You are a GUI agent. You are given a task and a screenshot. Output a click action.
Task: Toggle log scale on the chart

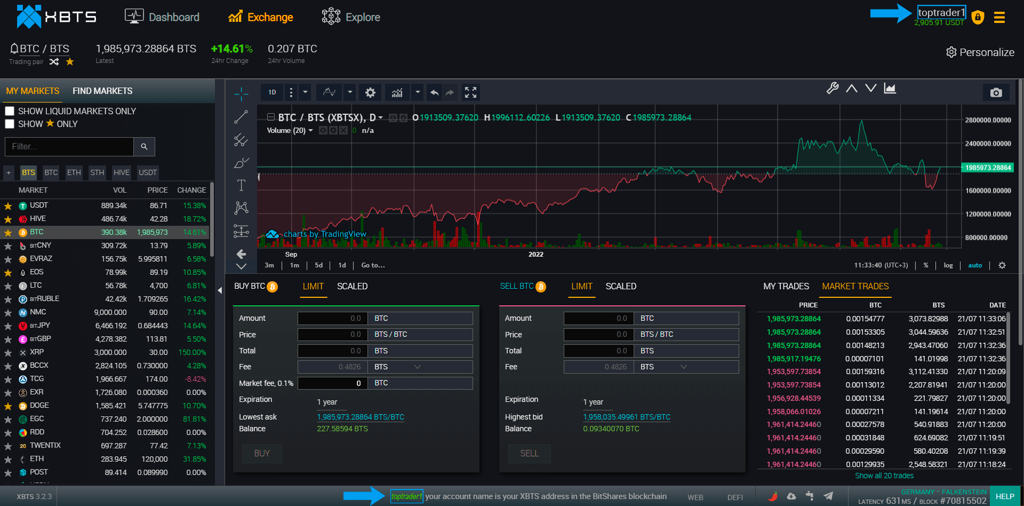click(x=948, y=265)
